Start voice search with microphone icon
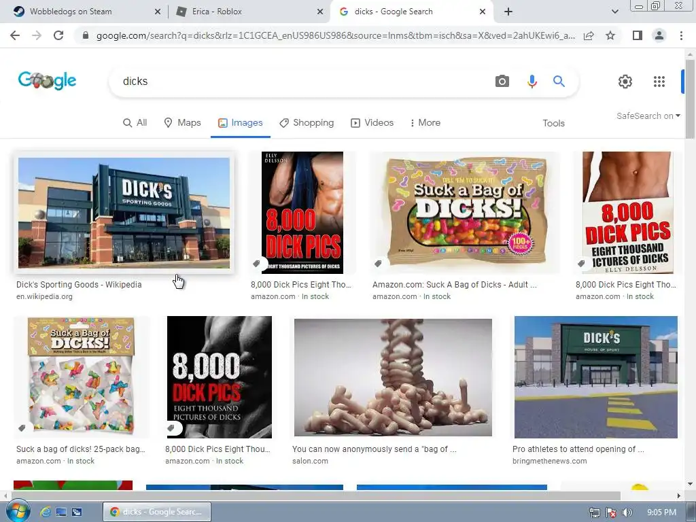The image size is (696, 522). pyautogui.click(x=532, y=82)
